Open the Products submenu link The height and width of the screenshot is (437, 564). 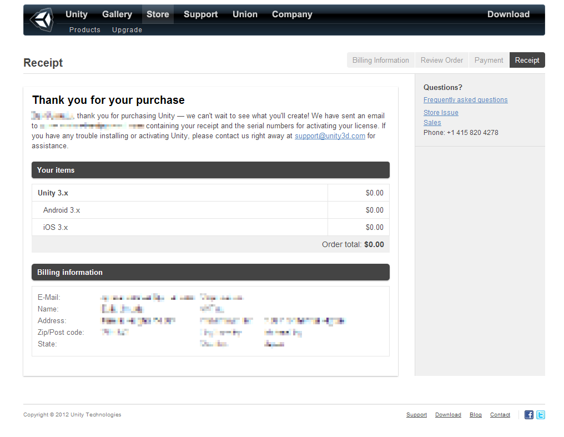click(x=85, y=30)
